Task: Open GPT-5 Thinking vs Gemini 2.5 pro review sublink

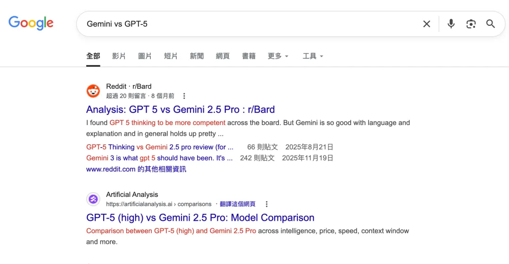Action: [160, 147]
